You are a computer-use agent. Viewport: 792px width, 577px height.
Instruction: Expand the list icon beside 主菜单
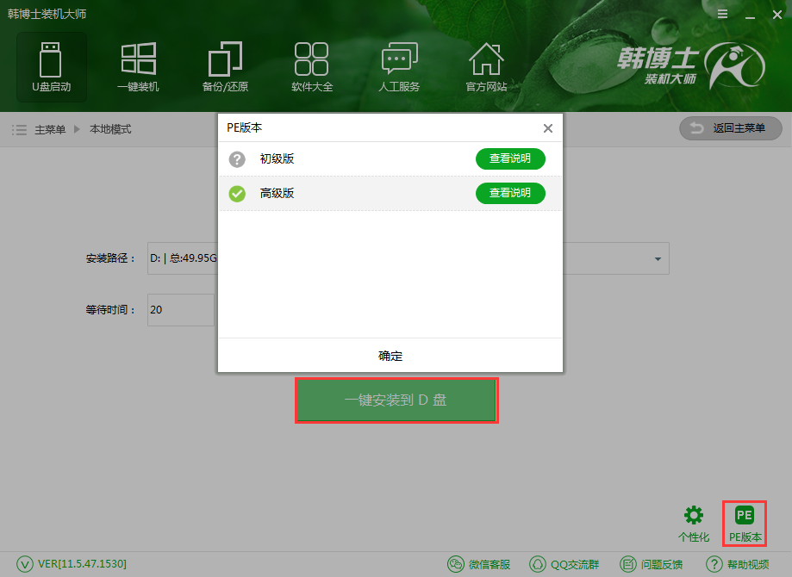point(19,129)
